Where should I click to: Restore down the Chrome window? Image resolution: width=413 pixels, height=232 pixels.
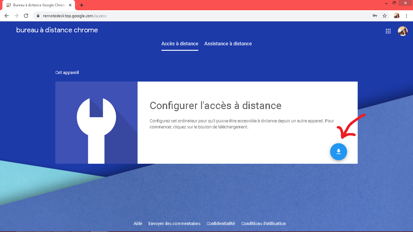click(x=394, y=3)
